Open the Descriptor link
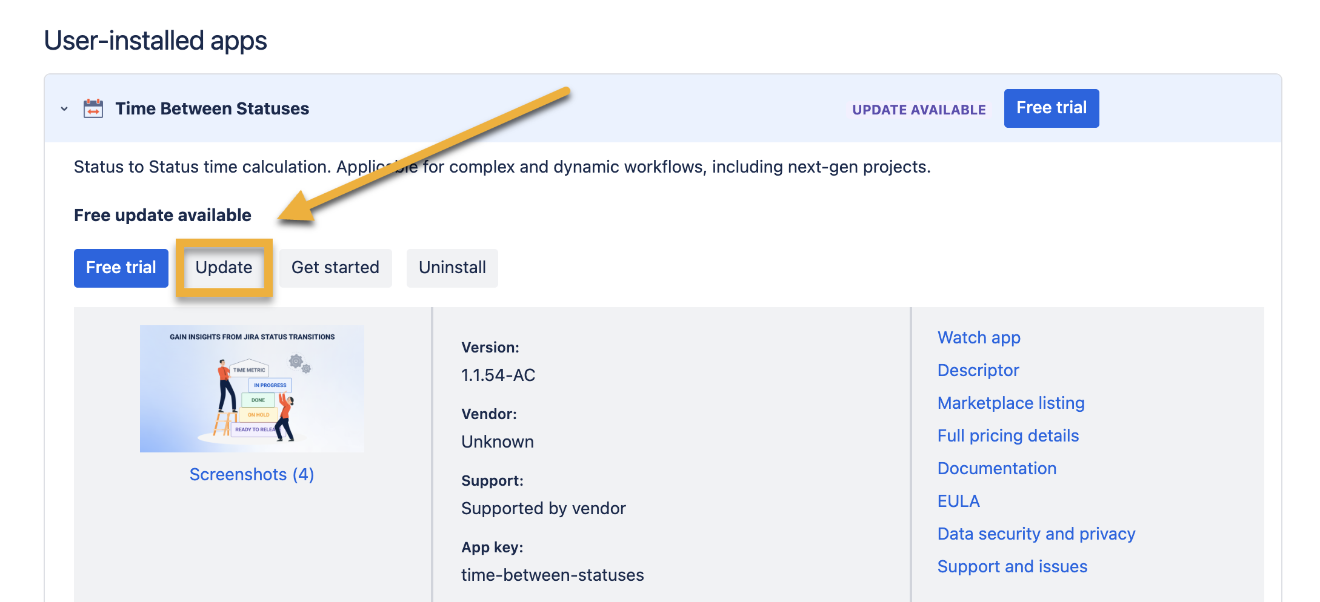The height and width of the screenshot is (602, 1320). tap(978, 371)
